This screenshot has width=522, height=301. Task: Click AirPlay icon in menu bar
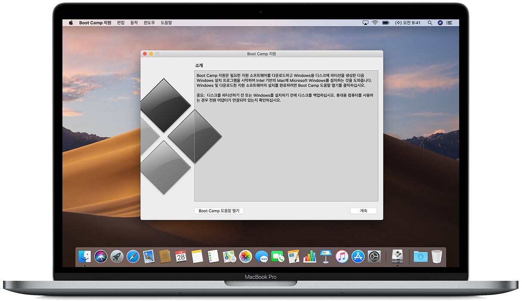[x=366, y=23]
